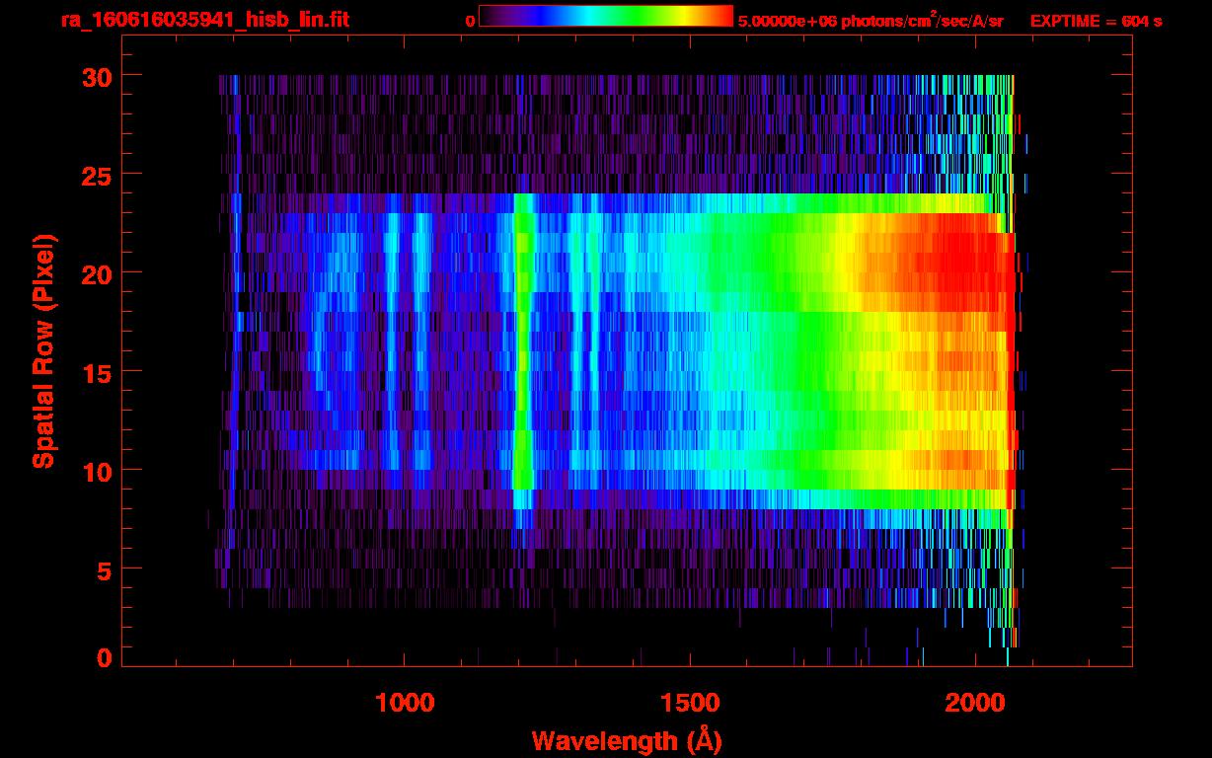Click the colorbar minimum label 0

(x=470, y=21)
